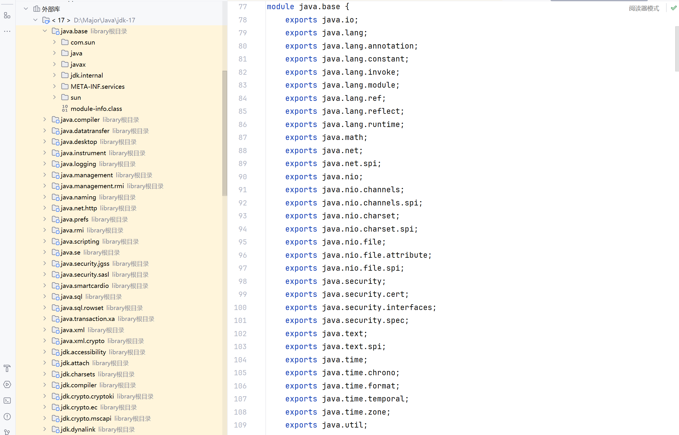
Task: Expand the java.datatransfer library node
Action: pos(45,131)
